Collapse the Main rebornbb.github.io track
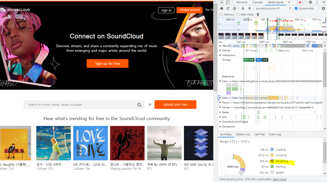327x182 pixels. 220,81
